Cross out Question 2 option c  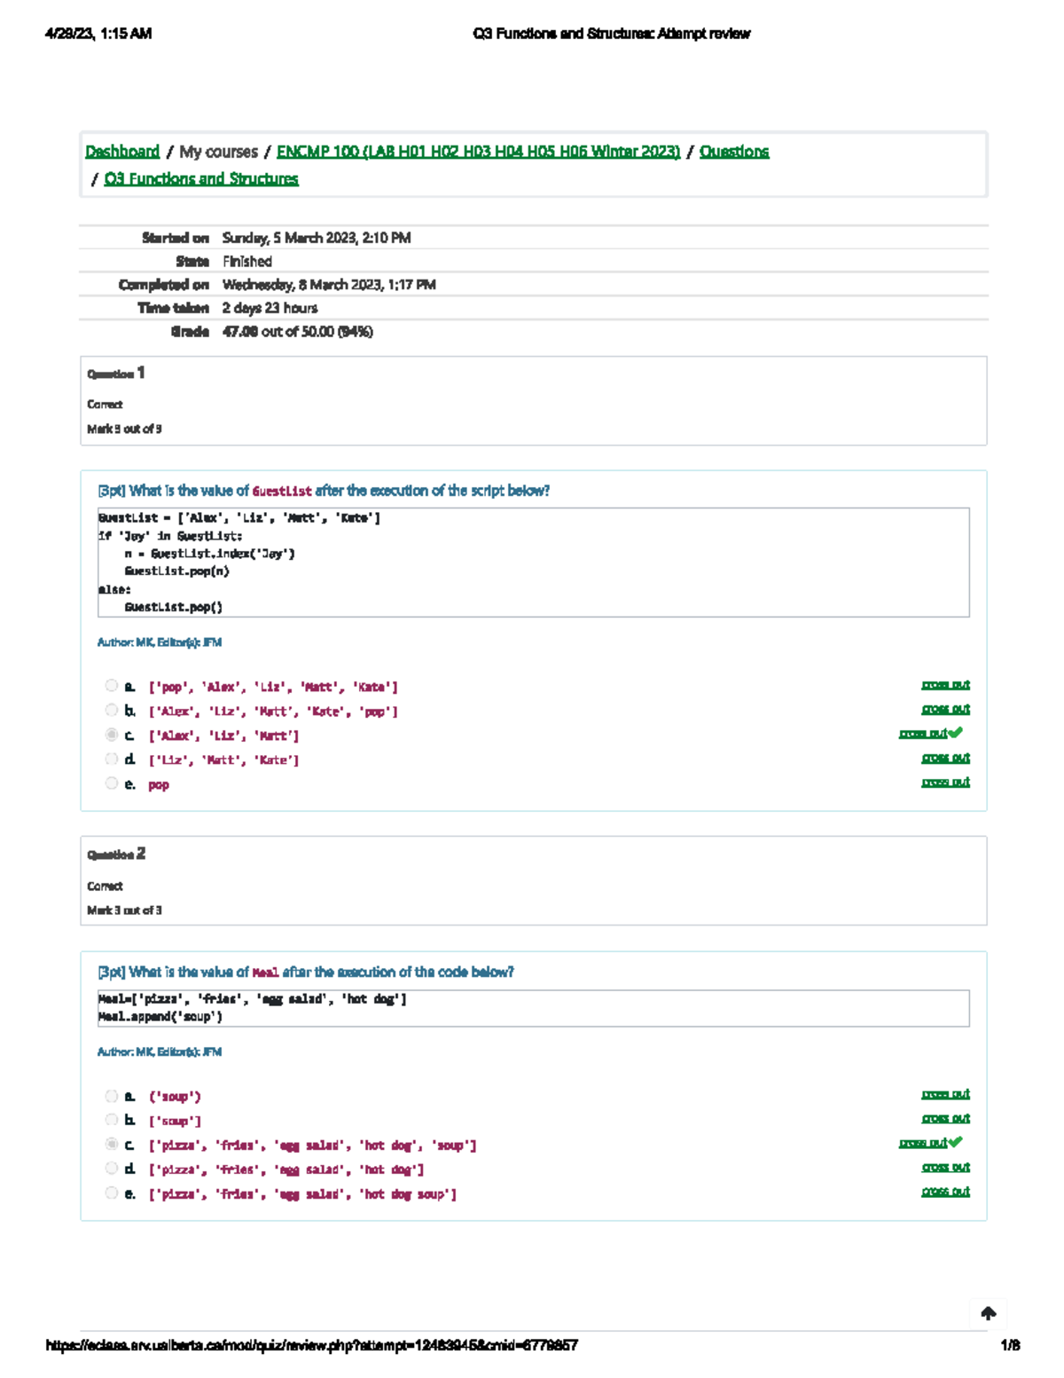click(x=923, y=1143)
